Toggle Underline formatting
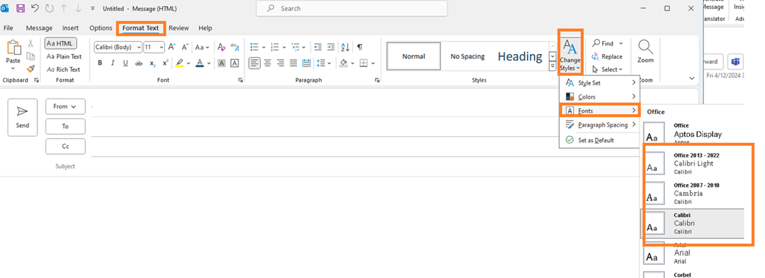This screenshot has height=278, width=765. pos(125,63)
